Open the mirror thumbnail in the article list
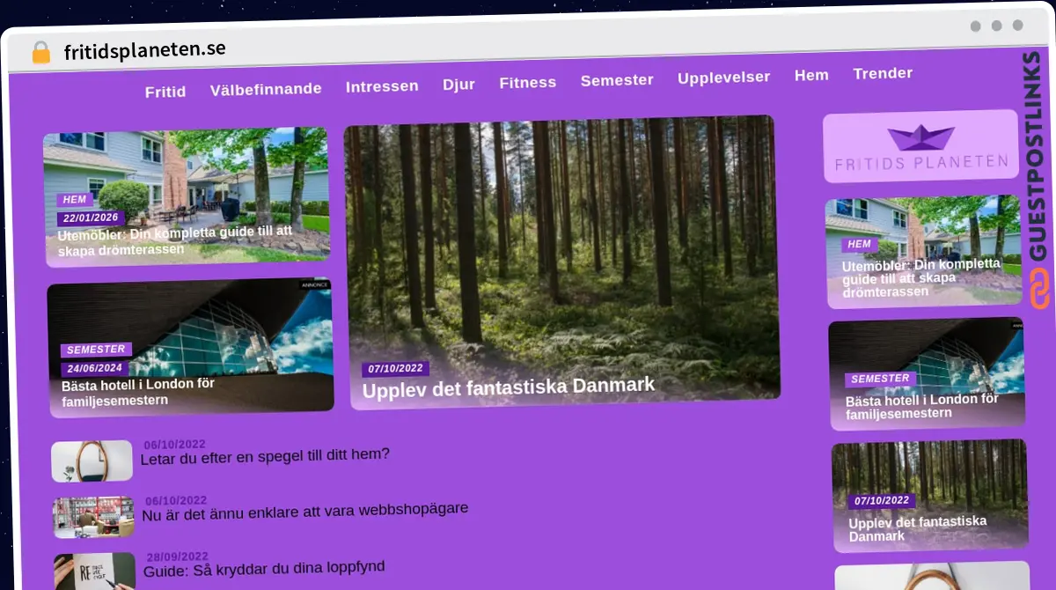 (x=92, y=461)
